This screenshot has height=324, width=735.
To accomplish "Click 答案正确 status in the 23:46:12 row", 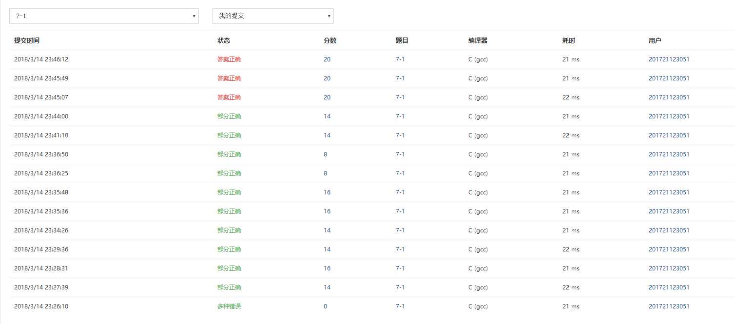I will (229, 59).
